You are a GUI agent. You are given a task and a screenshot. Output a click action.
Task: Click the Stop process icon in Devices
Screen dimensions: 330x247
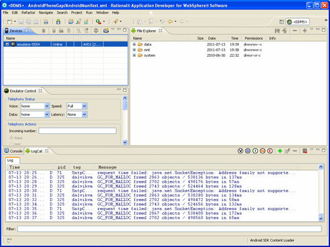coord(96,31)
